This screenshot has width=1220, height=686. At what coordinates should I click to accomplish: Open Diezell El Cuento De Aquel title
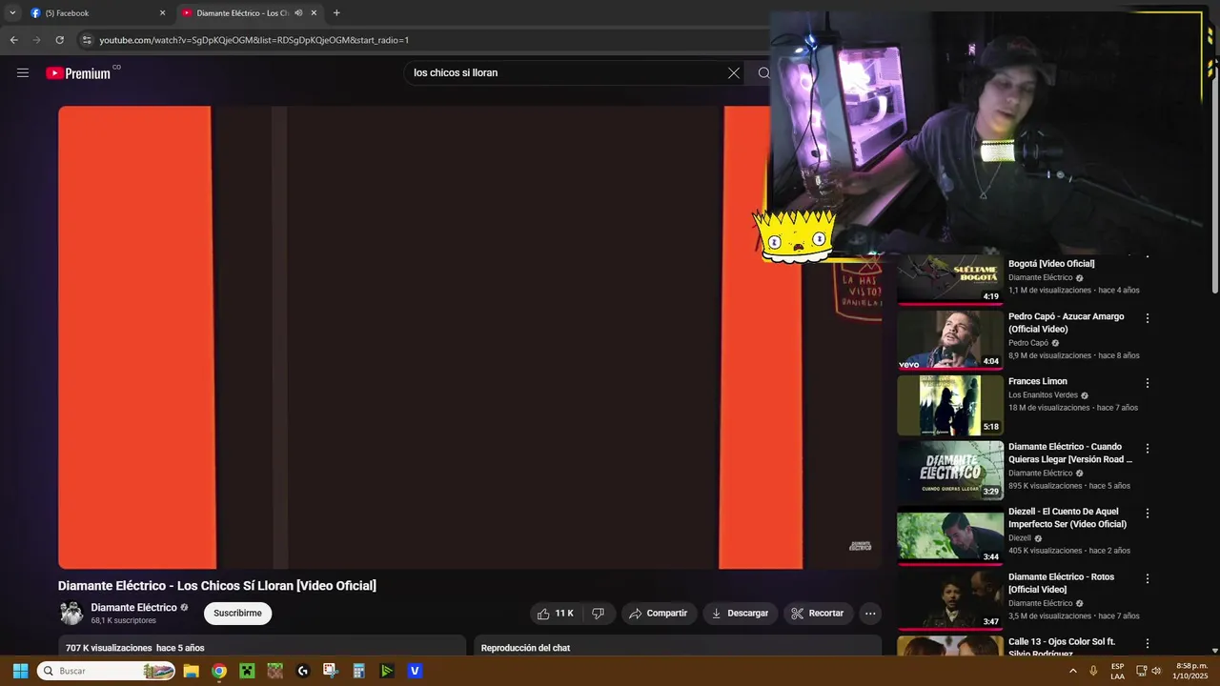1067,518
